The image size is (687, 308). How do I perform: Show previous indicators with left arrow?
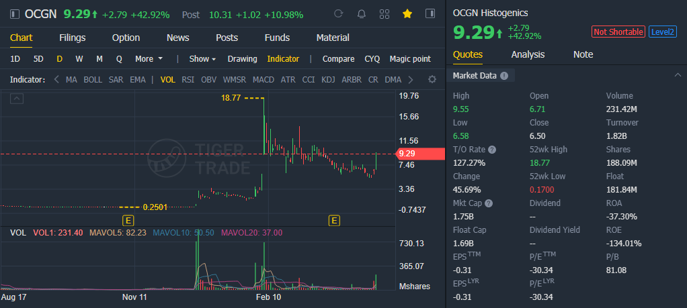point(56,80)
